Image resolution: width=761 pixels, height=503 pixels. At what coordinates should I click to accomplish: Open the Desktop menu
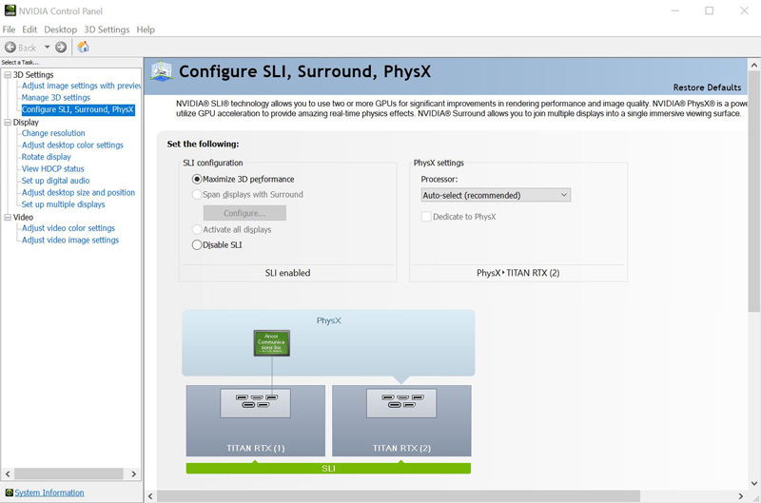click(61, 29)
